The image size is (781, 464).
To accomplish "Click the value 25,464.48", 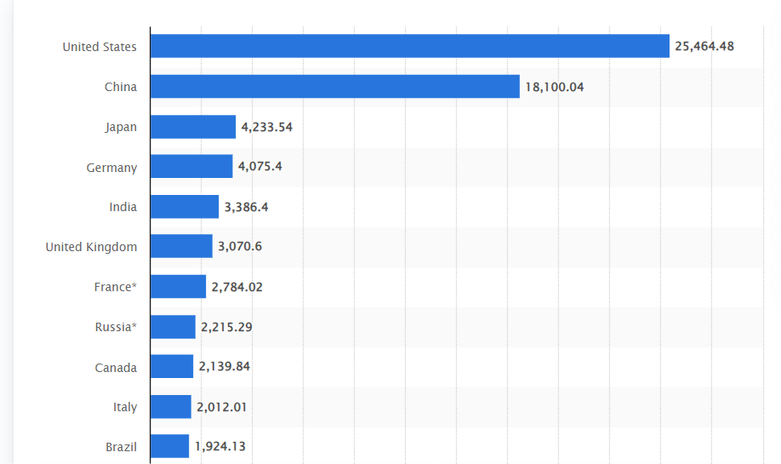I will (x=704, y=46).
